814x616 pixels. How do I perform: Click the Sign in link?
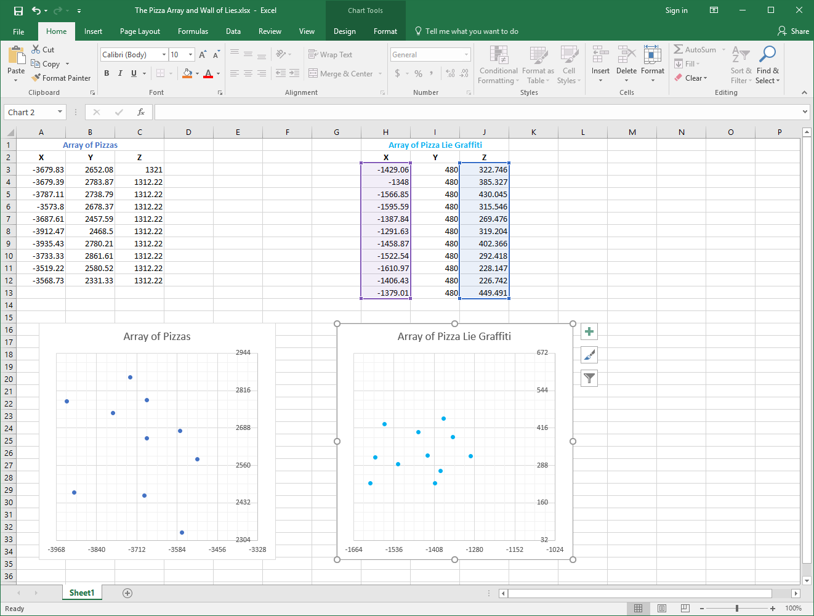(676, 10)
